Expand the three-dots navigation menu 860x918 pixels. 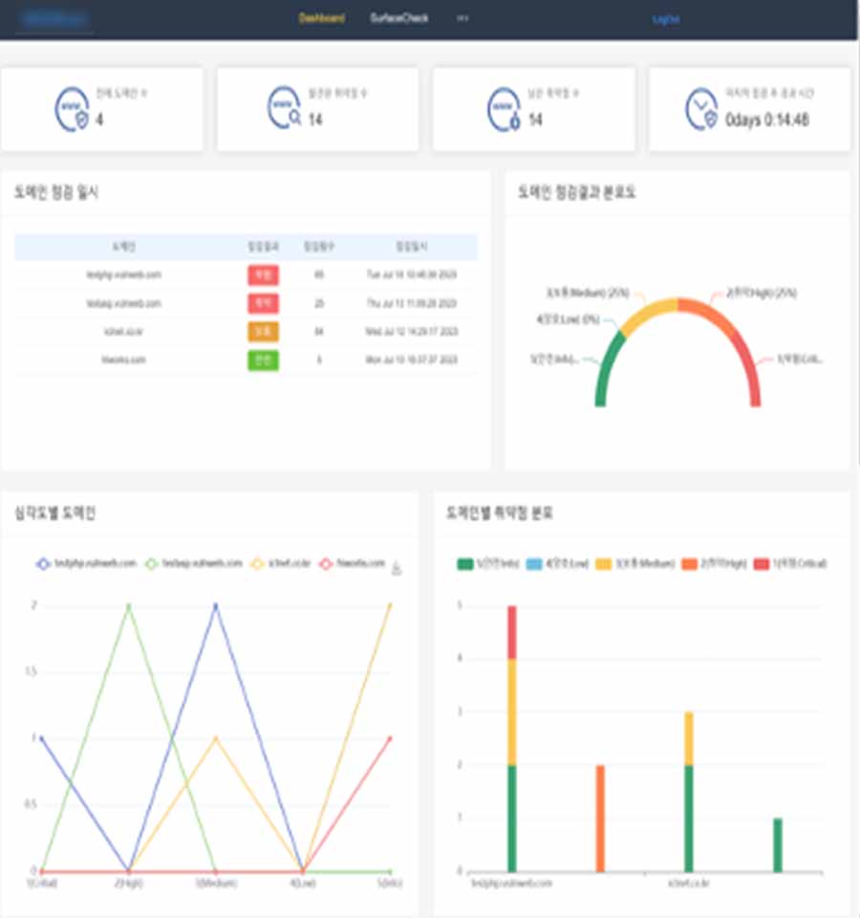[x=463, y=18]
